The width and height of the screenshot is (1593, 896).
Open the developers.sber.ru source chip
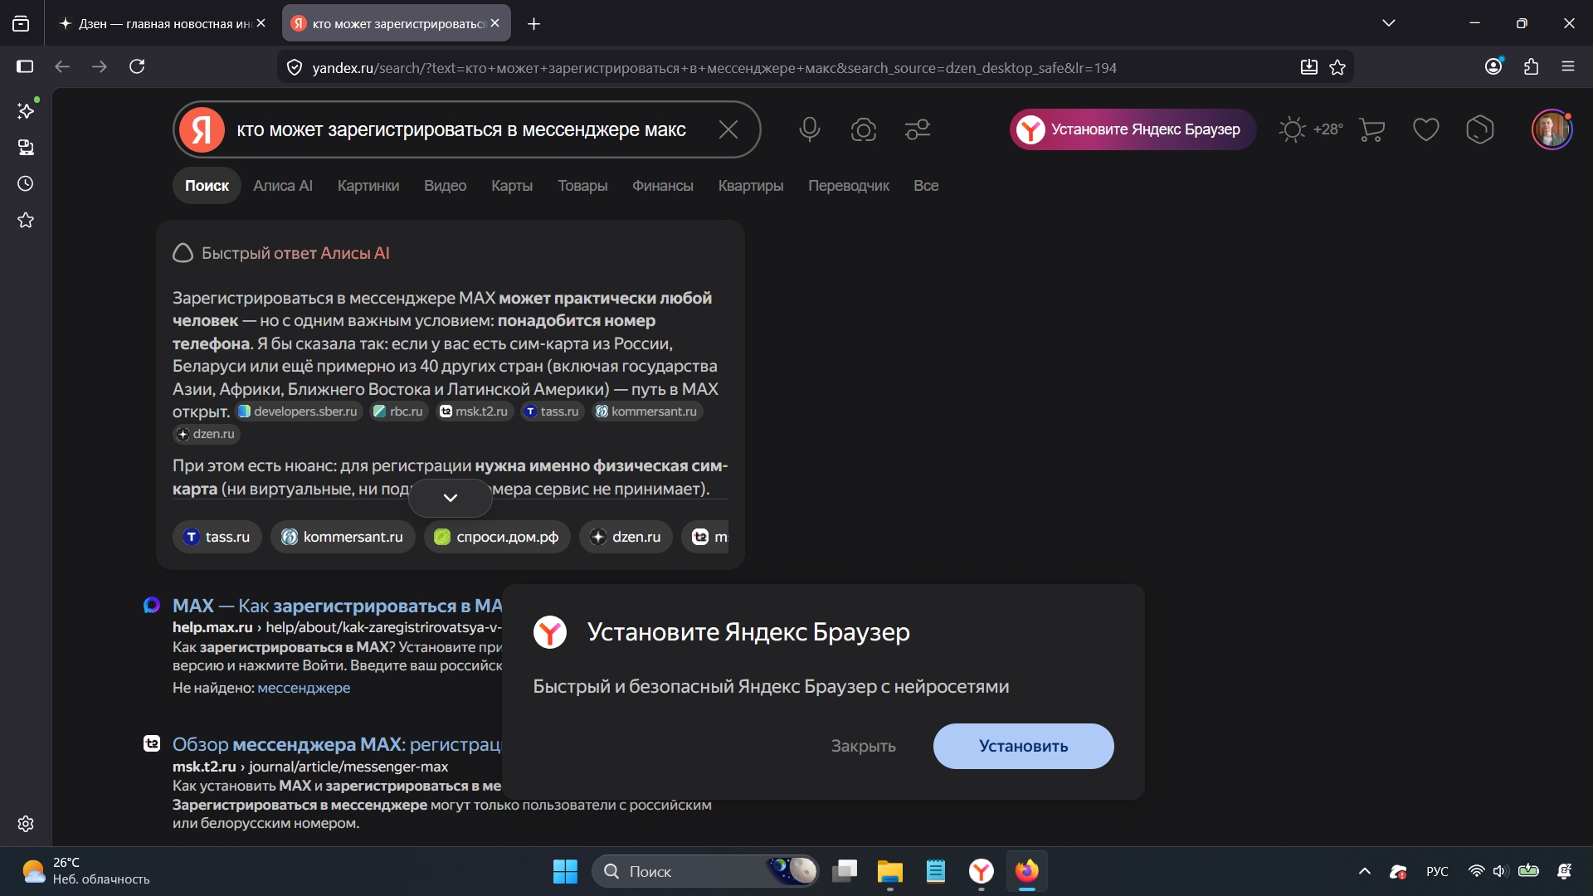(x=299, y=411)
